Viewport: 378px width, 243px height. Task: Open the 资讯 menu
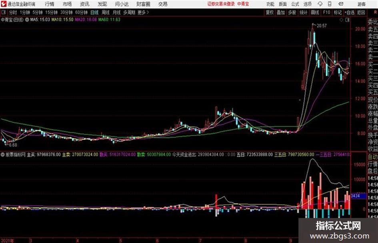(x=85, y=4)
